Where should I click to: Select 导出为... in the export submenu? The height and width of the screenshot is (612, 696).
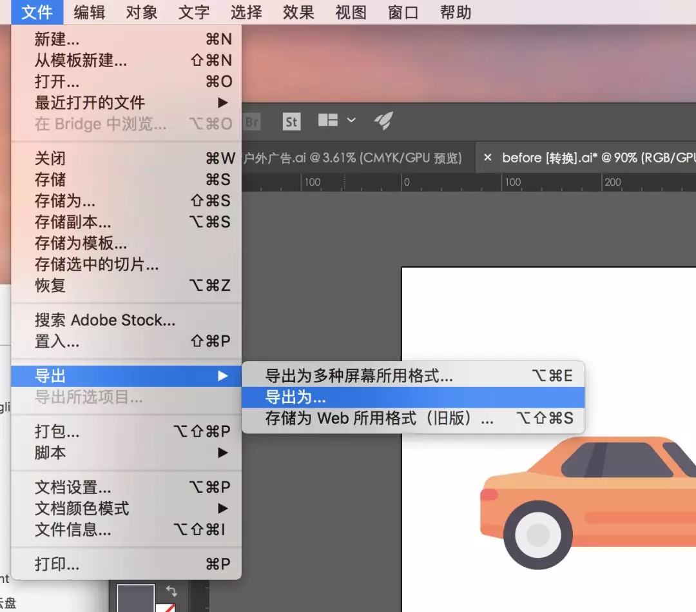coord(413,397)
